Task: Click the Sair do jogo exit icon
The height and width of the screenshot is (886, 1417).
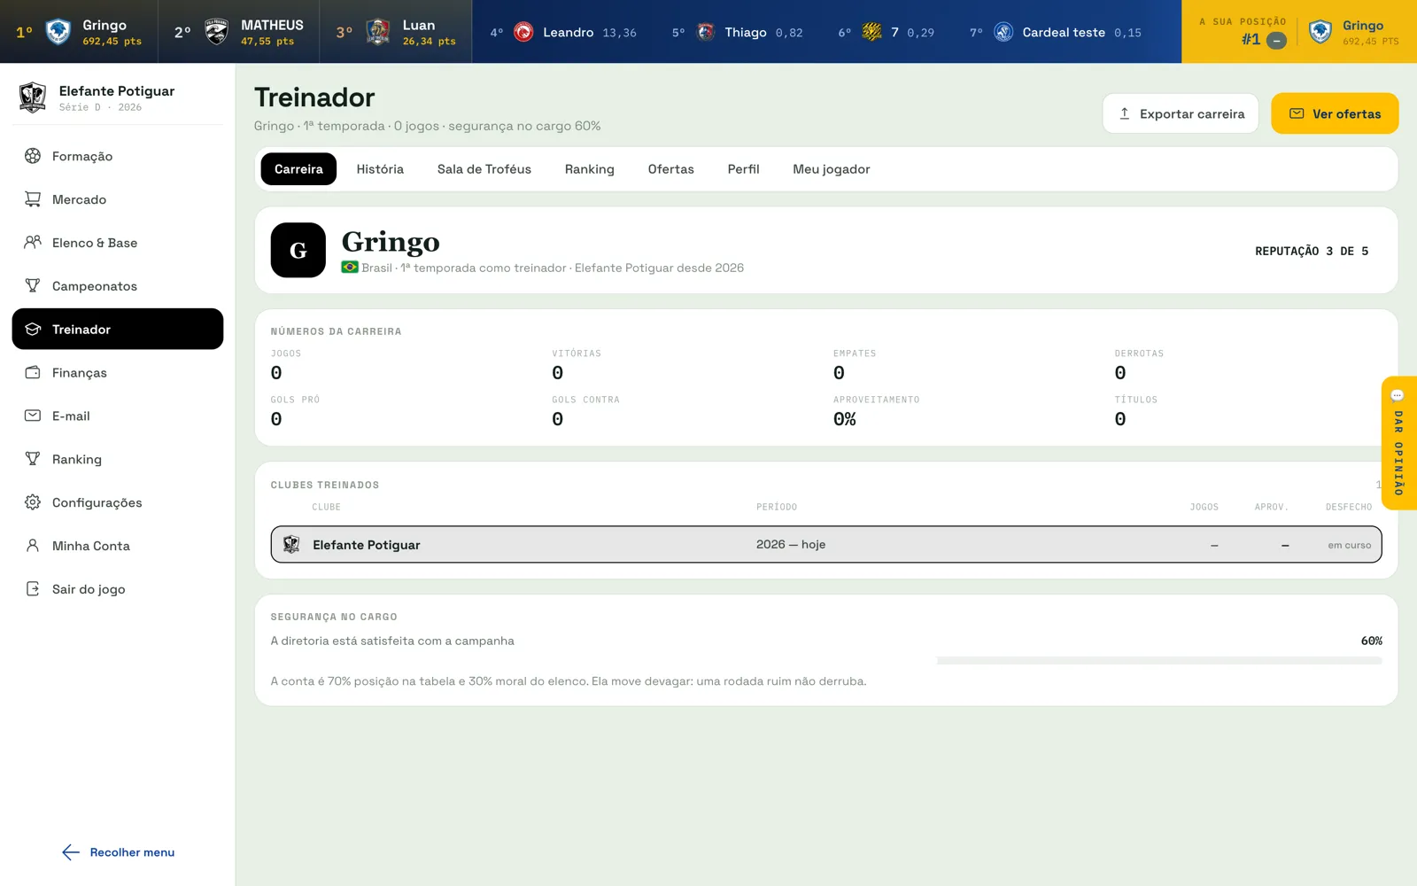Action: click(x=33, y=589)
